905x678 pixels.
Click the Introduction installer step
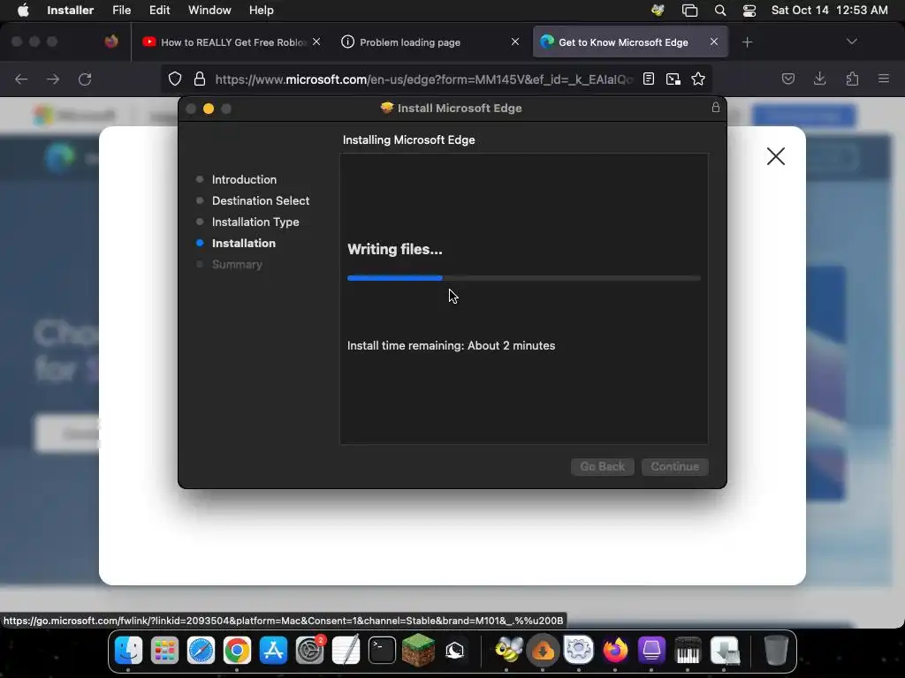244,179
